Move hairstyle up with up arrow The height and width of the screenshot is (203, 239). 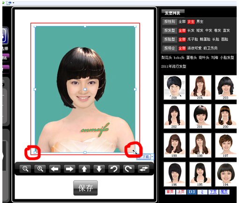pyautogui.click(x=84, y=169)
